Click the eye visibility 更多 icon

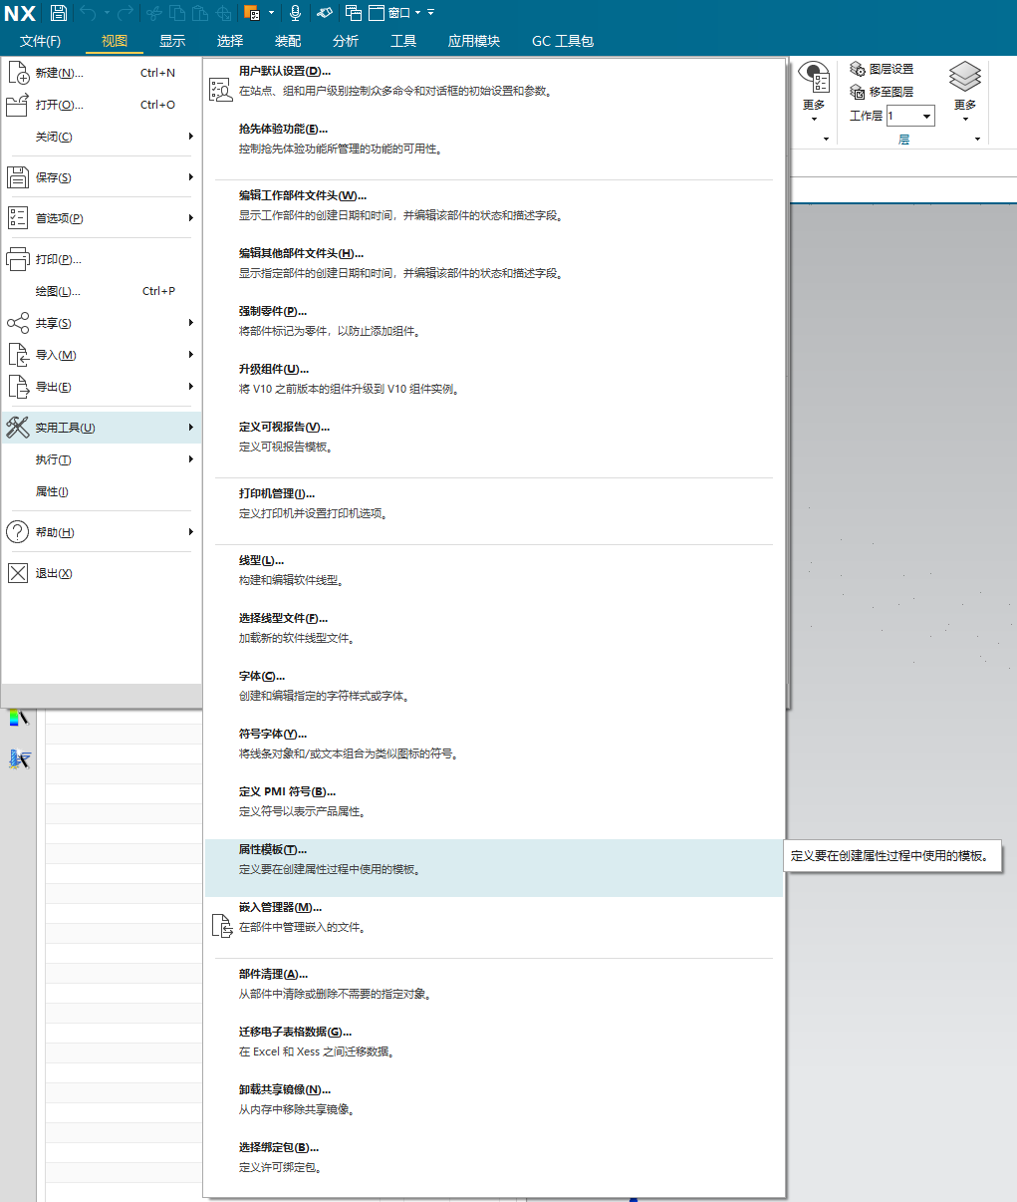click(x=815, y=78)
